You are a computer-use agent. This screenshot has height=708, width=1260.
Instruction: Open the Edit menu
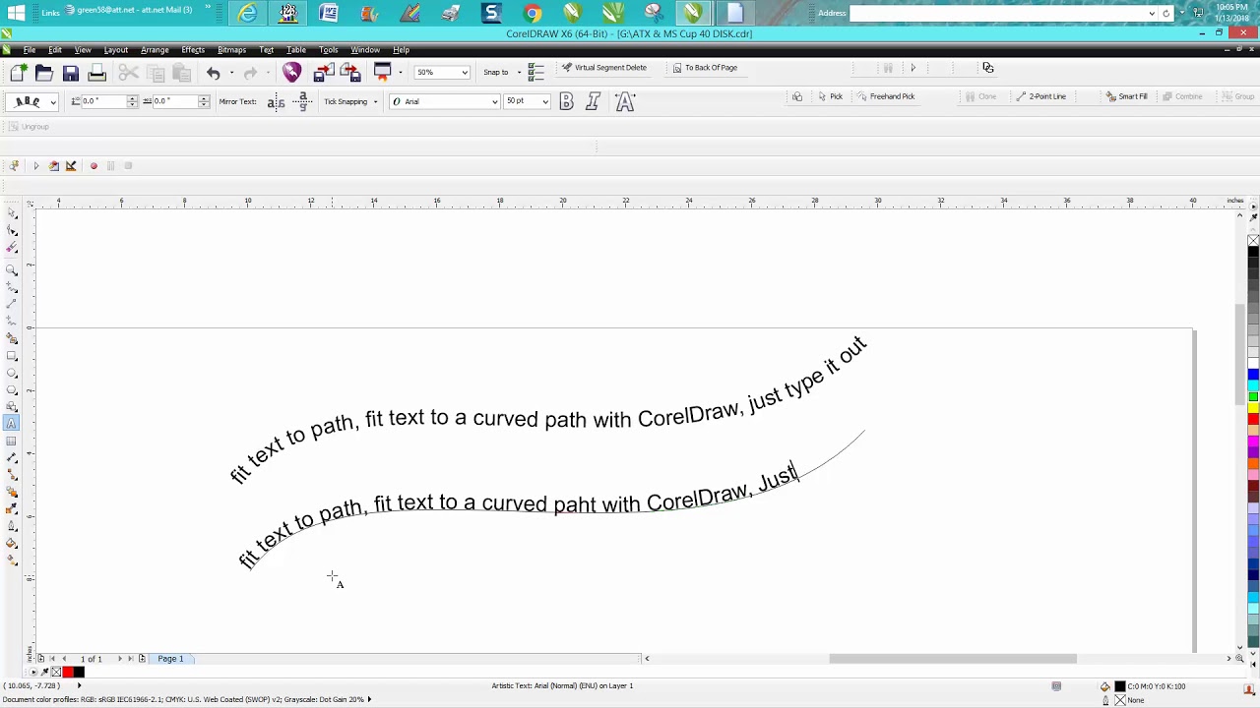tap(55, 49)
